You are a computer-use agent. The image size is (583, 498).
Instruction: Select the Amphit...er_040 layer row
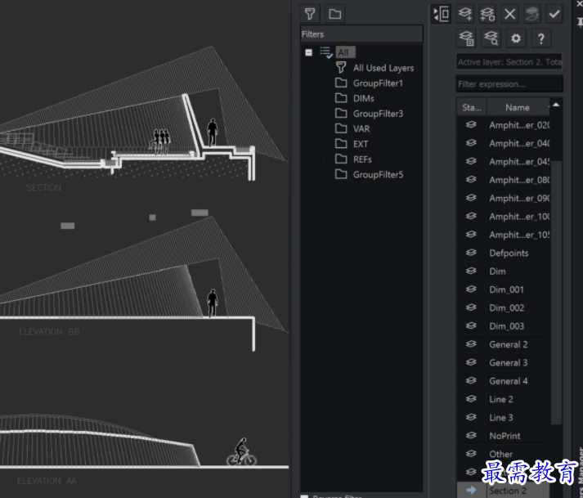pos(504,144)
